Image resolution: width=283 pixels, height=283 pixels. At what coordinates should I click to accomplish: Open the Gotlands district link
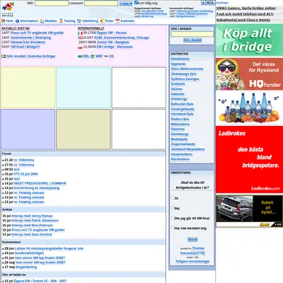tap(178, 84)
